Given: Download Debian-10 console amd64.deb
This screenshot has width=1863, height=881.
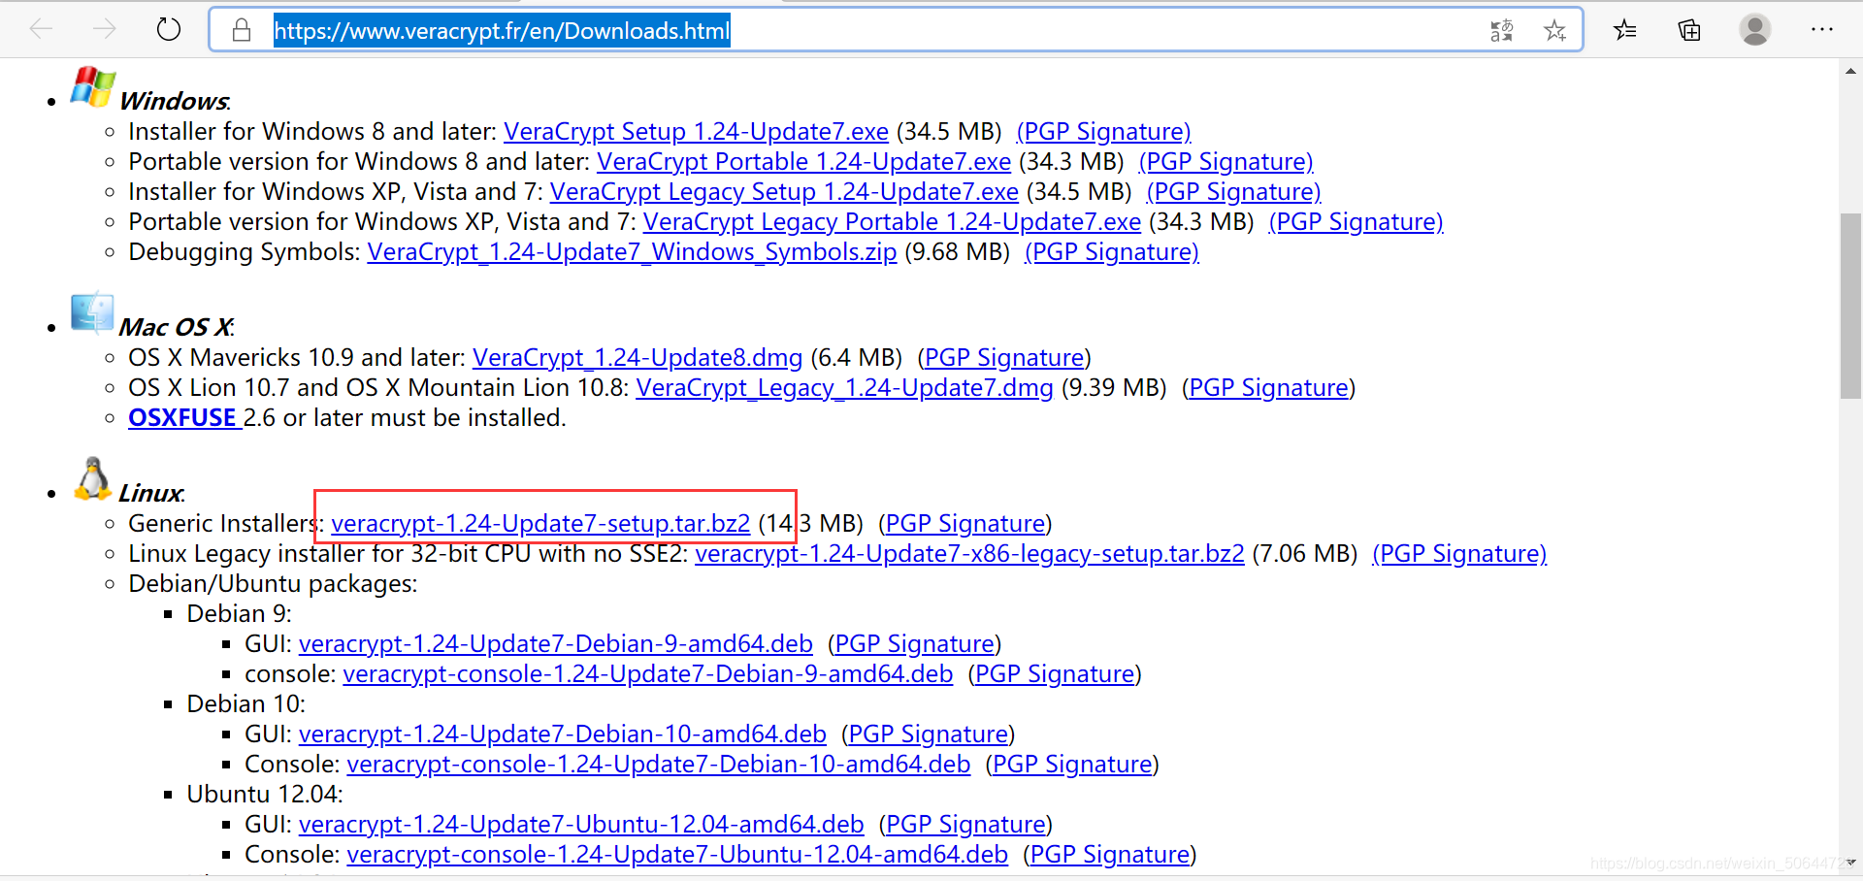Looking at the screenshot, I should point(659,765).
